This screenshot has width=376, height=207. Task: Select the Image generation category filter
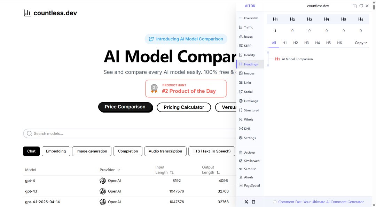(92, 151)
